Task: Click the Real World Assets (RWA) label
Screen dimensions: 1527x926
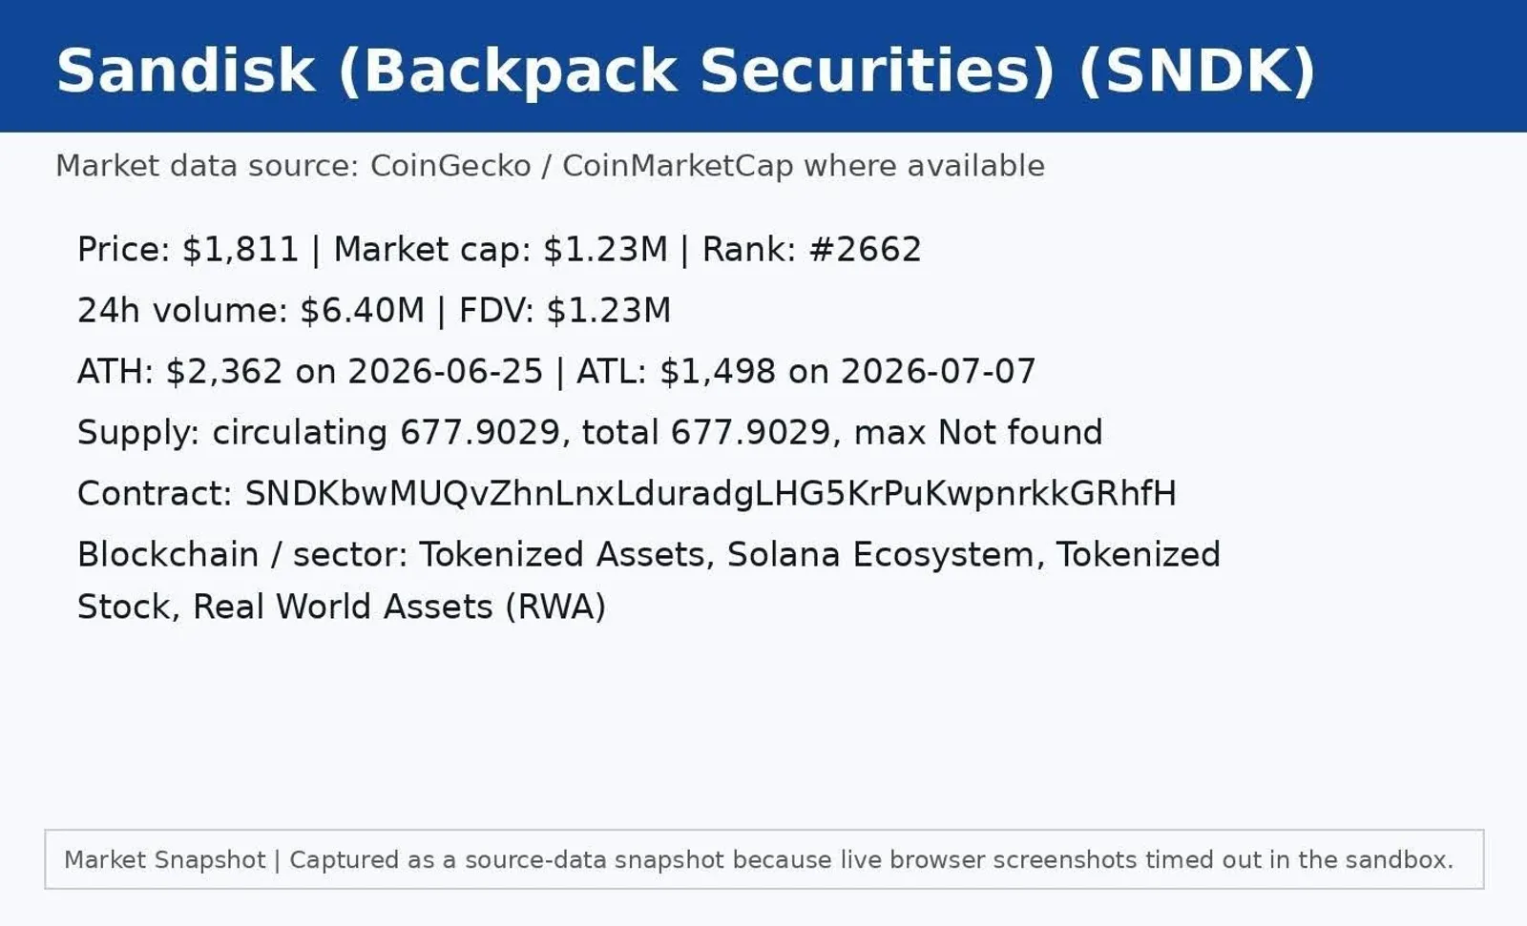Action: pyautogui.click(x=399, y=607)
